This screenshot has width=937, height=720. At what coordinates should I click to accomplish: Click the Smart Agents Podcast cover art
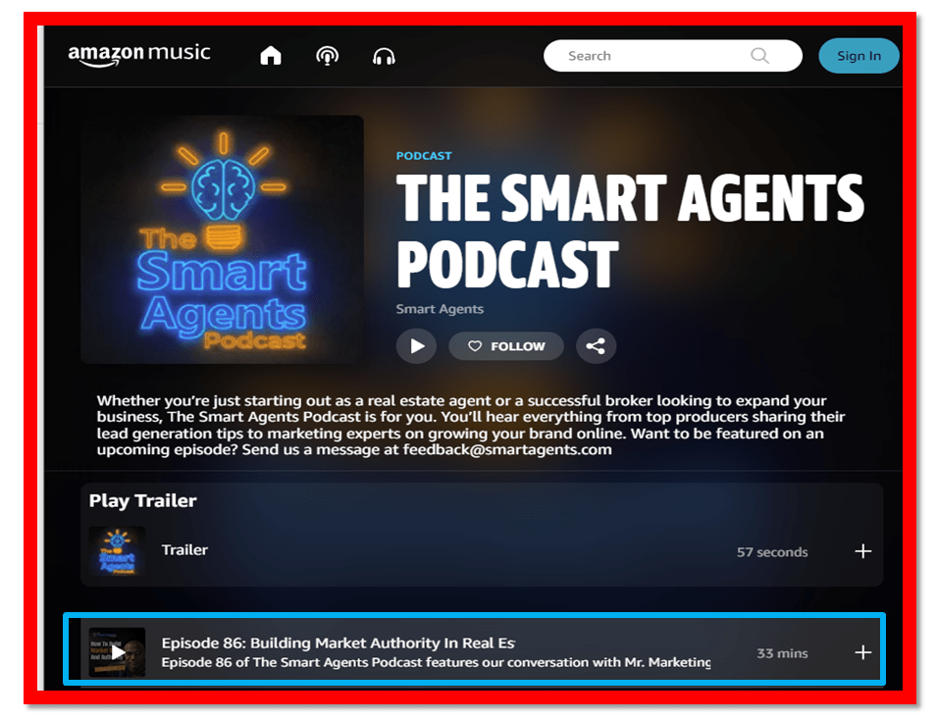point(222,239)
